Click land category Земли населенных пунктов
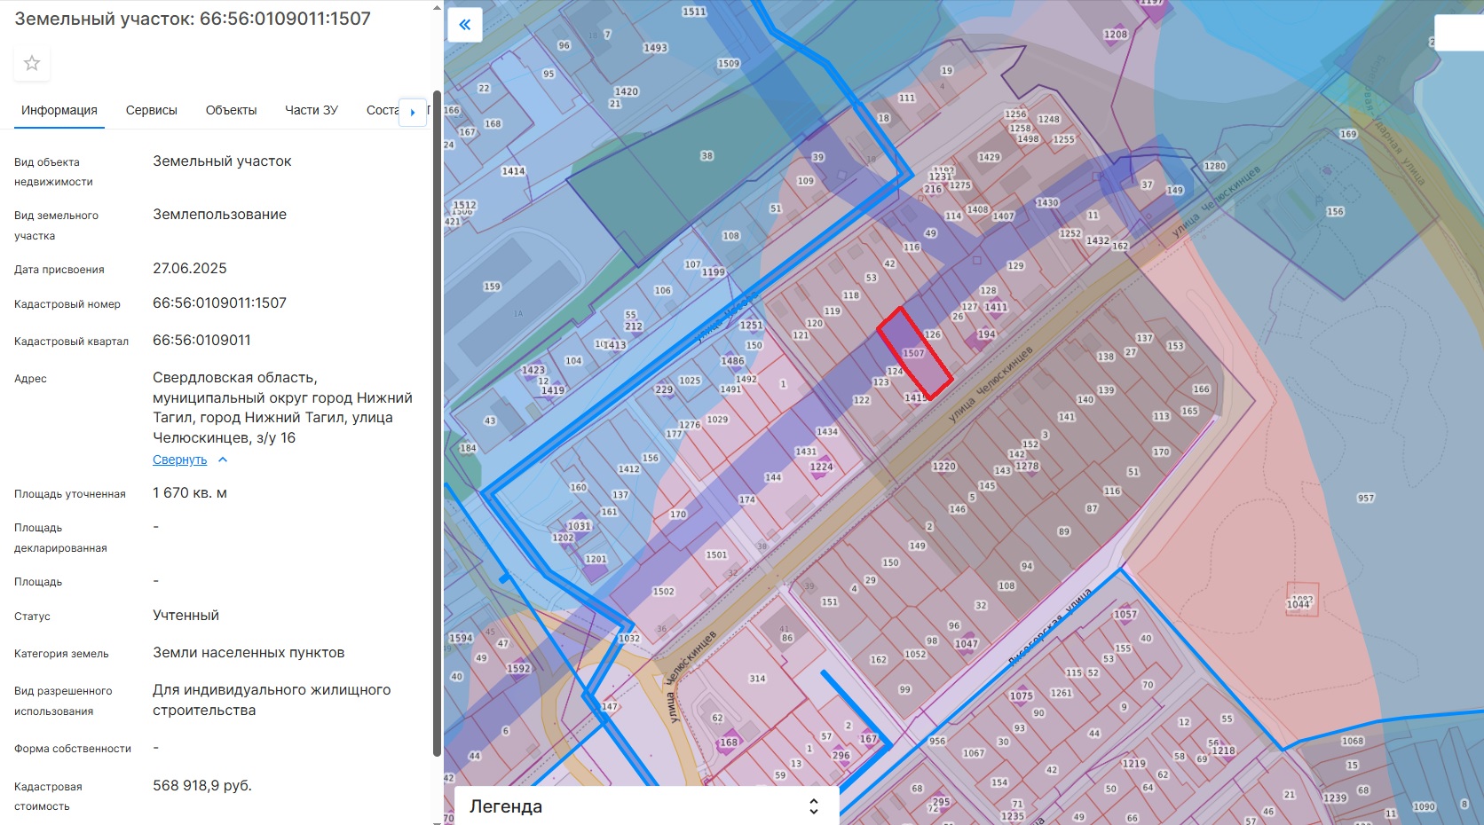This screenshot has height=825, width=1484. point(249,653)
